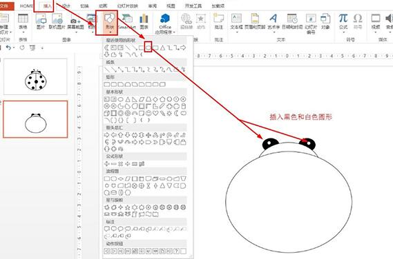
Task: Click the Redo/Repeat icon in quick access toolbar
Action: [x=22, y=48]
